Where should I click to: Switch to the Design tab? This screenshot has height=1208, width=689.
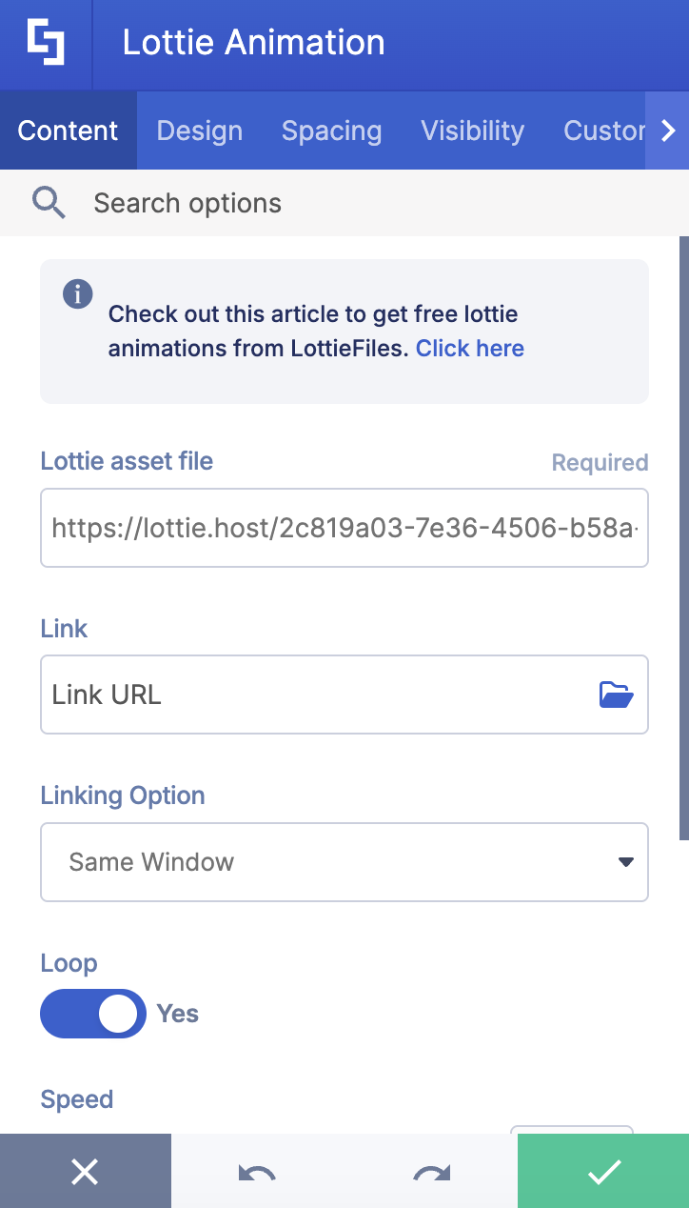(199, 131)
